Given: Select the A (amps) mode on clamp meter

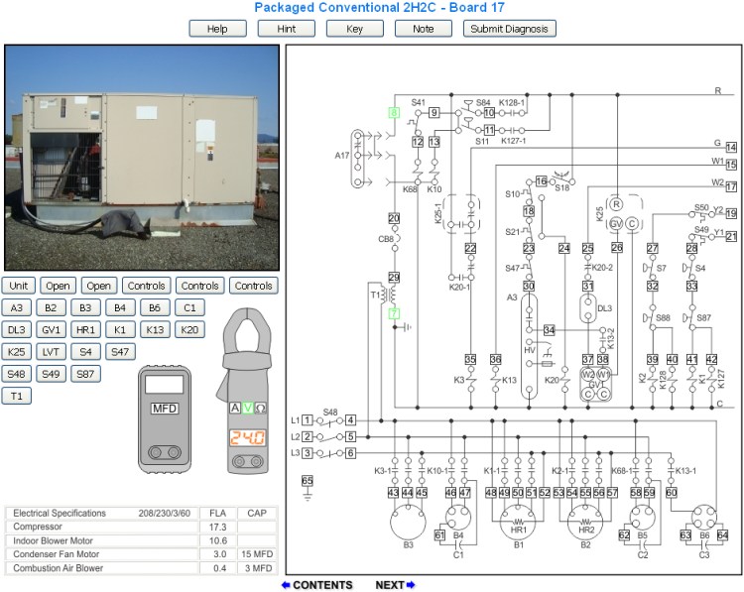Looking at the screenshot, I should (x=235, y=408).
